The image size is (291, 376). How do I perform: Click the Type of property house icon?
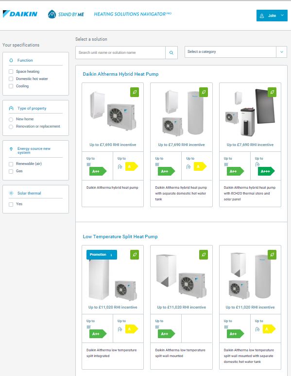click(x=11, y=108)
